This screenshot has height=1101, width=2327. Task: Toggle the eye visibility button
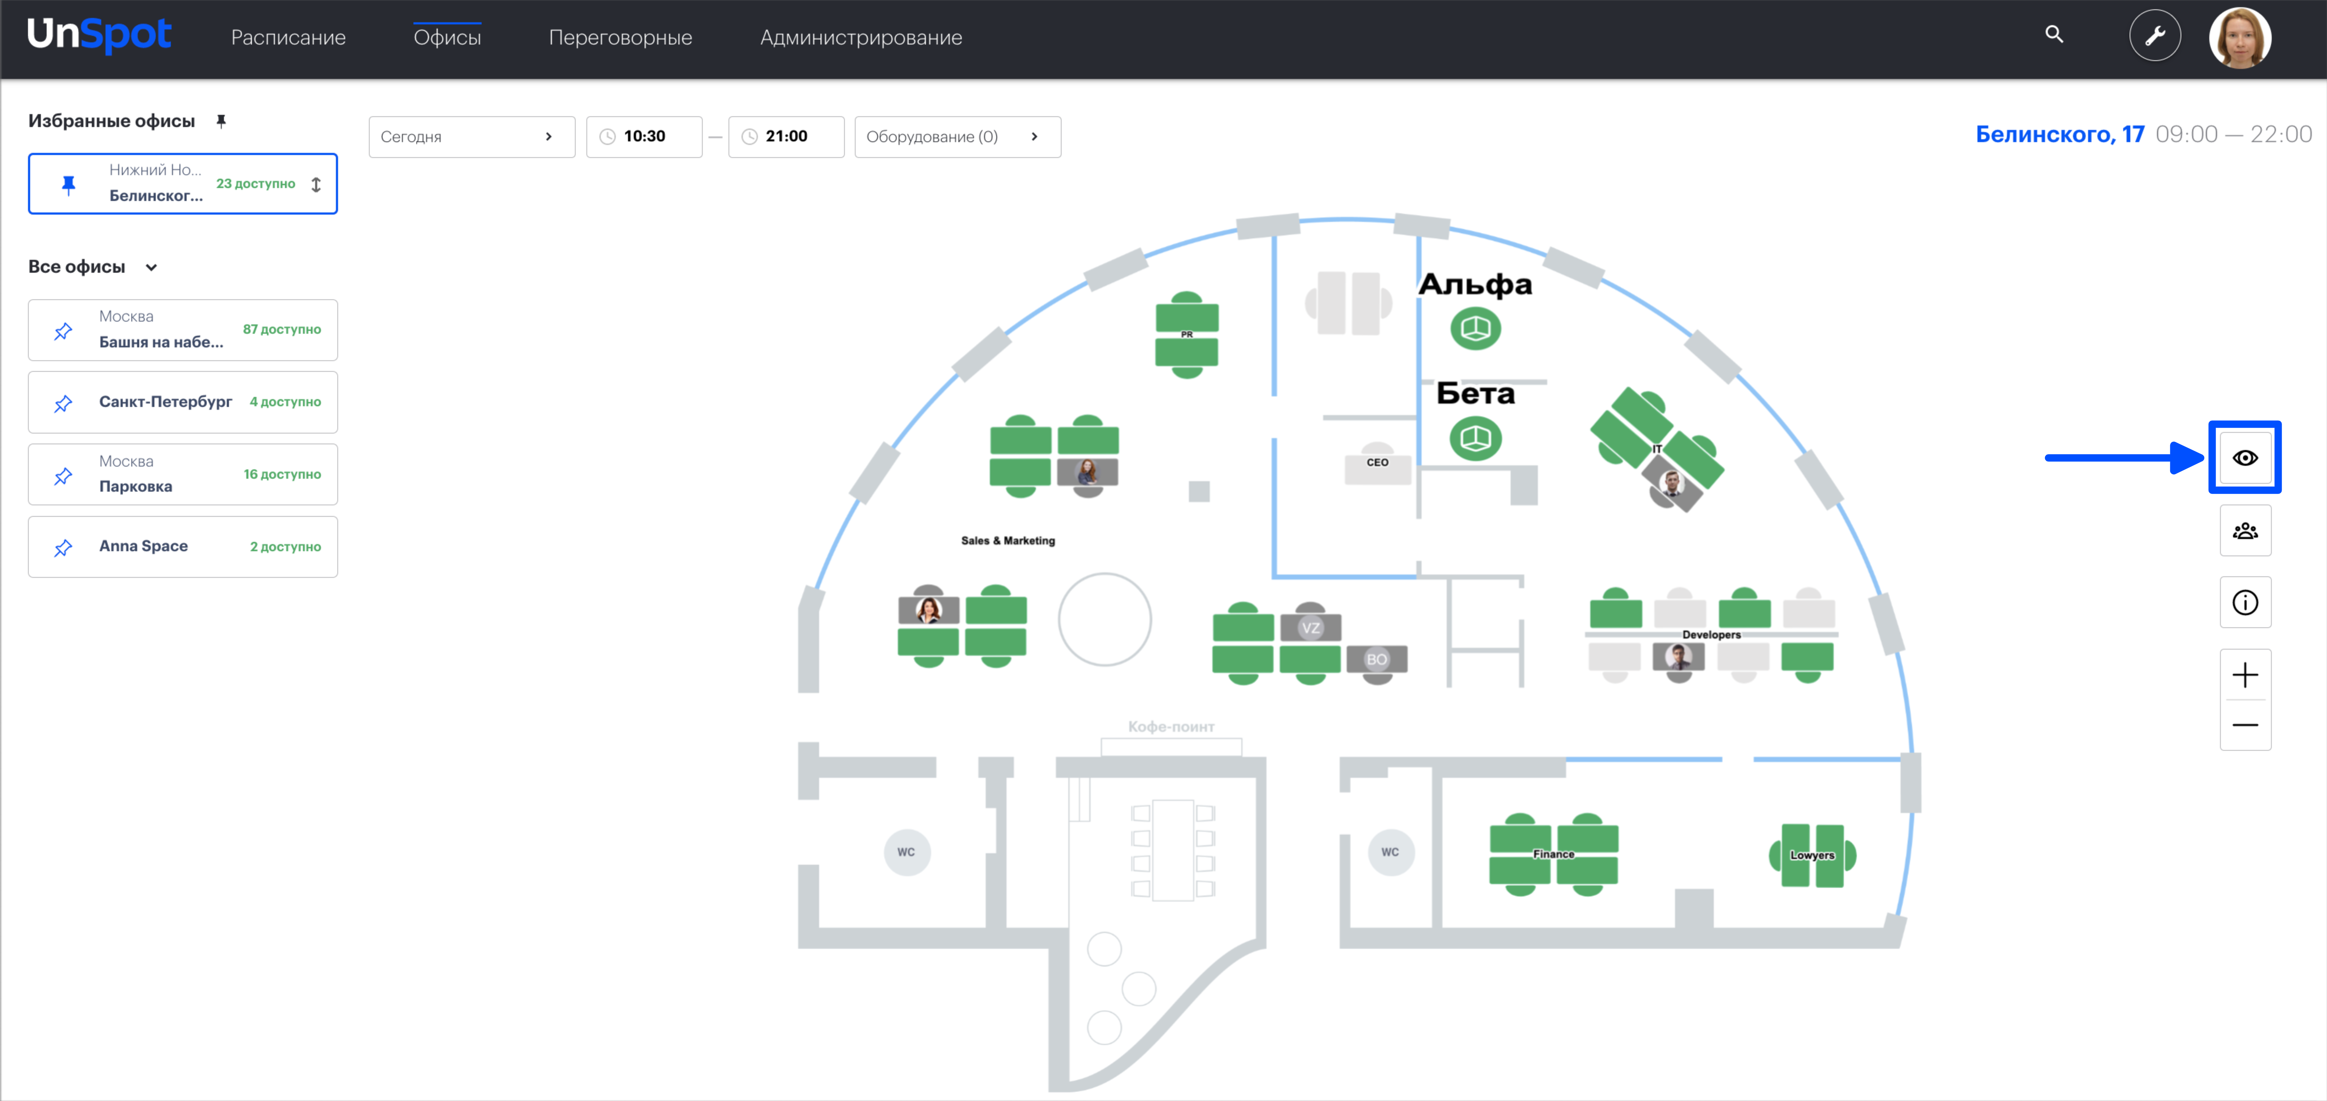tap(2245, 458)
